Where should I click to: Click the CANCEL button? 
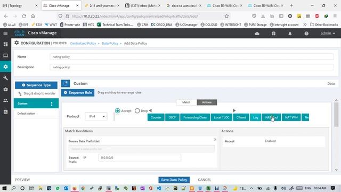point(205,180)
